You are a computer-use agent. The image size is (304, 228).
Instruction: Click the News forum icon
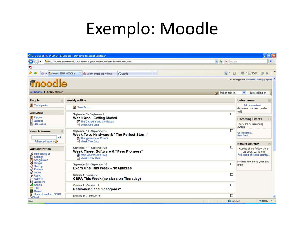point(75,107)
